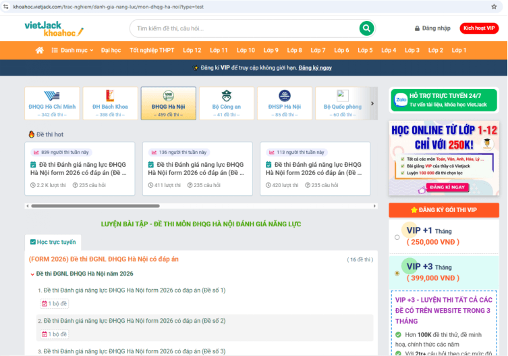Click right arrow of hot exams scrollbar
The image size is (508, 356).
coord(374,206)
